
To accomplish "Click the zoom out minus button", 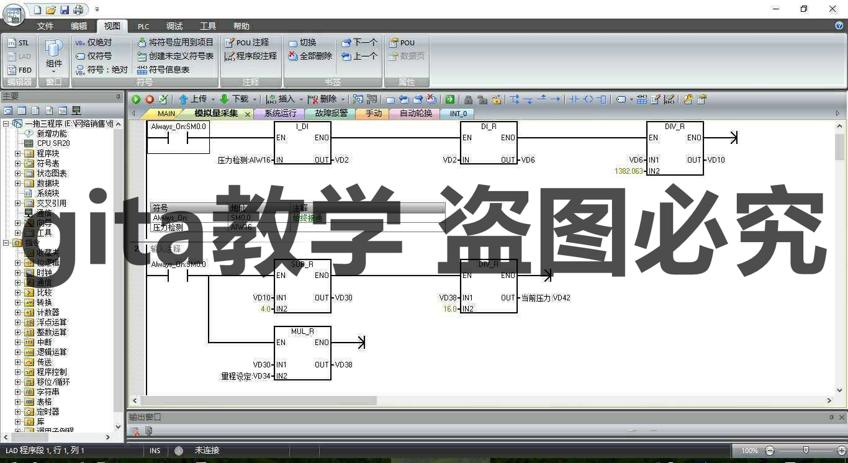I will pyautogui.click(x=770, y=451).
